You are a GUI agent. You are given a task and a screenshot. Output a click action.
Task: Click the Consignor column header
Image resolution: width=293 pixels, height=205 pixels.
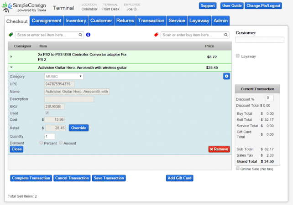(x=23, y=46)
